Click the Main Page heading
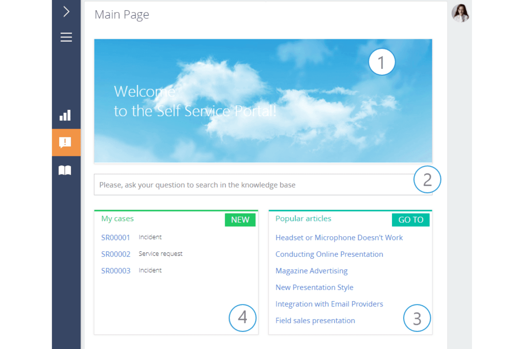Screen dimensions: 524x349 pyautogui.click(x=122, y=15)
